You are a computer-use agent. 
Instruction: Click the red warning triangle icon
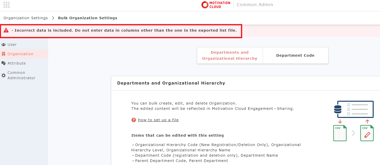pyautogui.click(x=6, y=30)
